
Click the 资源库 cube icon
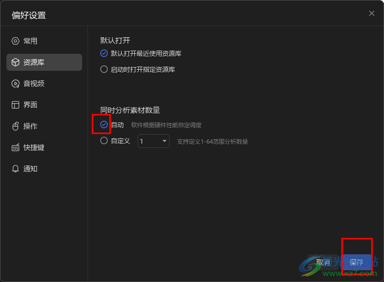15,62
